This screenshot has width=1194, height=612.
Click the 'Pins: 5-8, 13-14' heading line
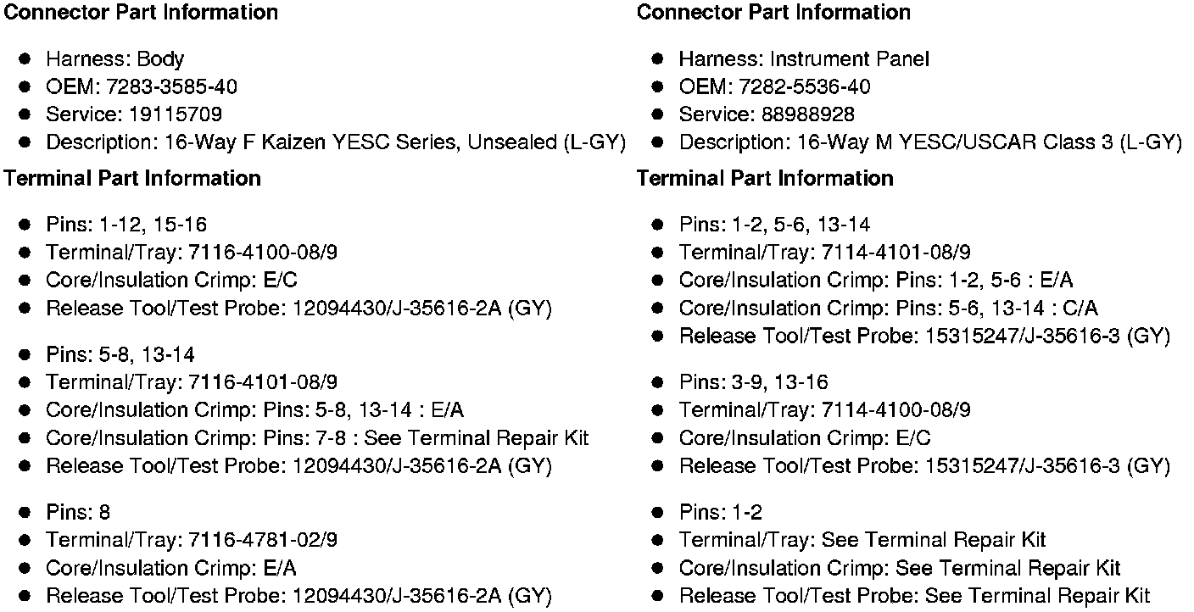pos(120,354)
